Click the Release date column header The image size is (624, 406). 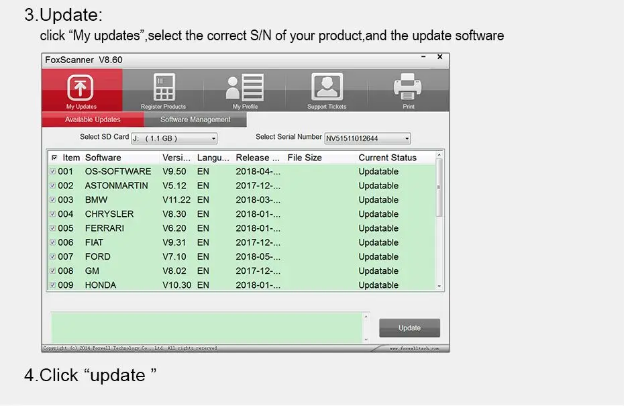258,158
